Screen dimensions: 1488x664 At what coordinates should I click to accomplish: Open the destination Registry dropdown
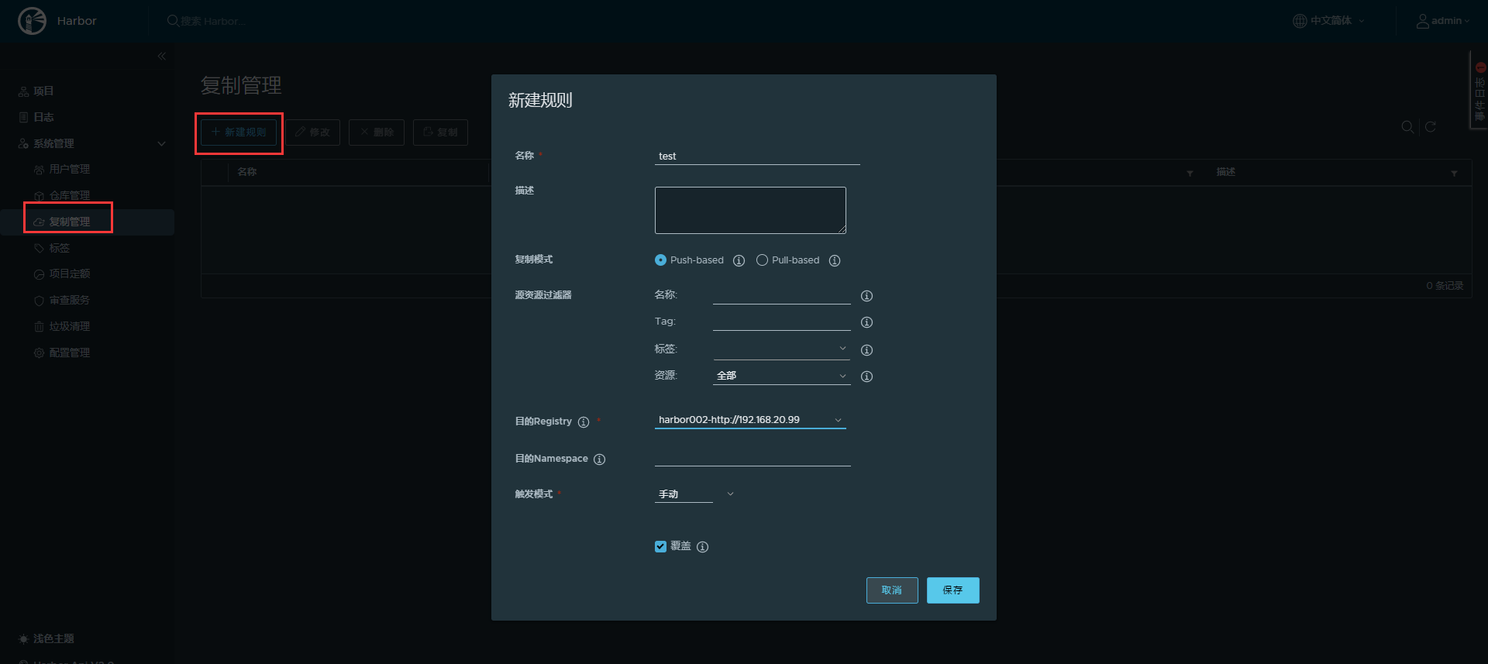pyautogui.click(x=750, y=419)
